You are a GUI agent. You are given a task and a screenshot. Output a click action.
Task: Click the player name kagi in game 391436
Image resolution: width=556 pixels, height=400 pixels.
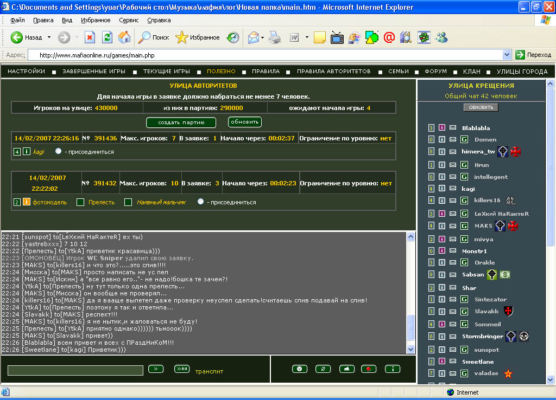point(39,152)
